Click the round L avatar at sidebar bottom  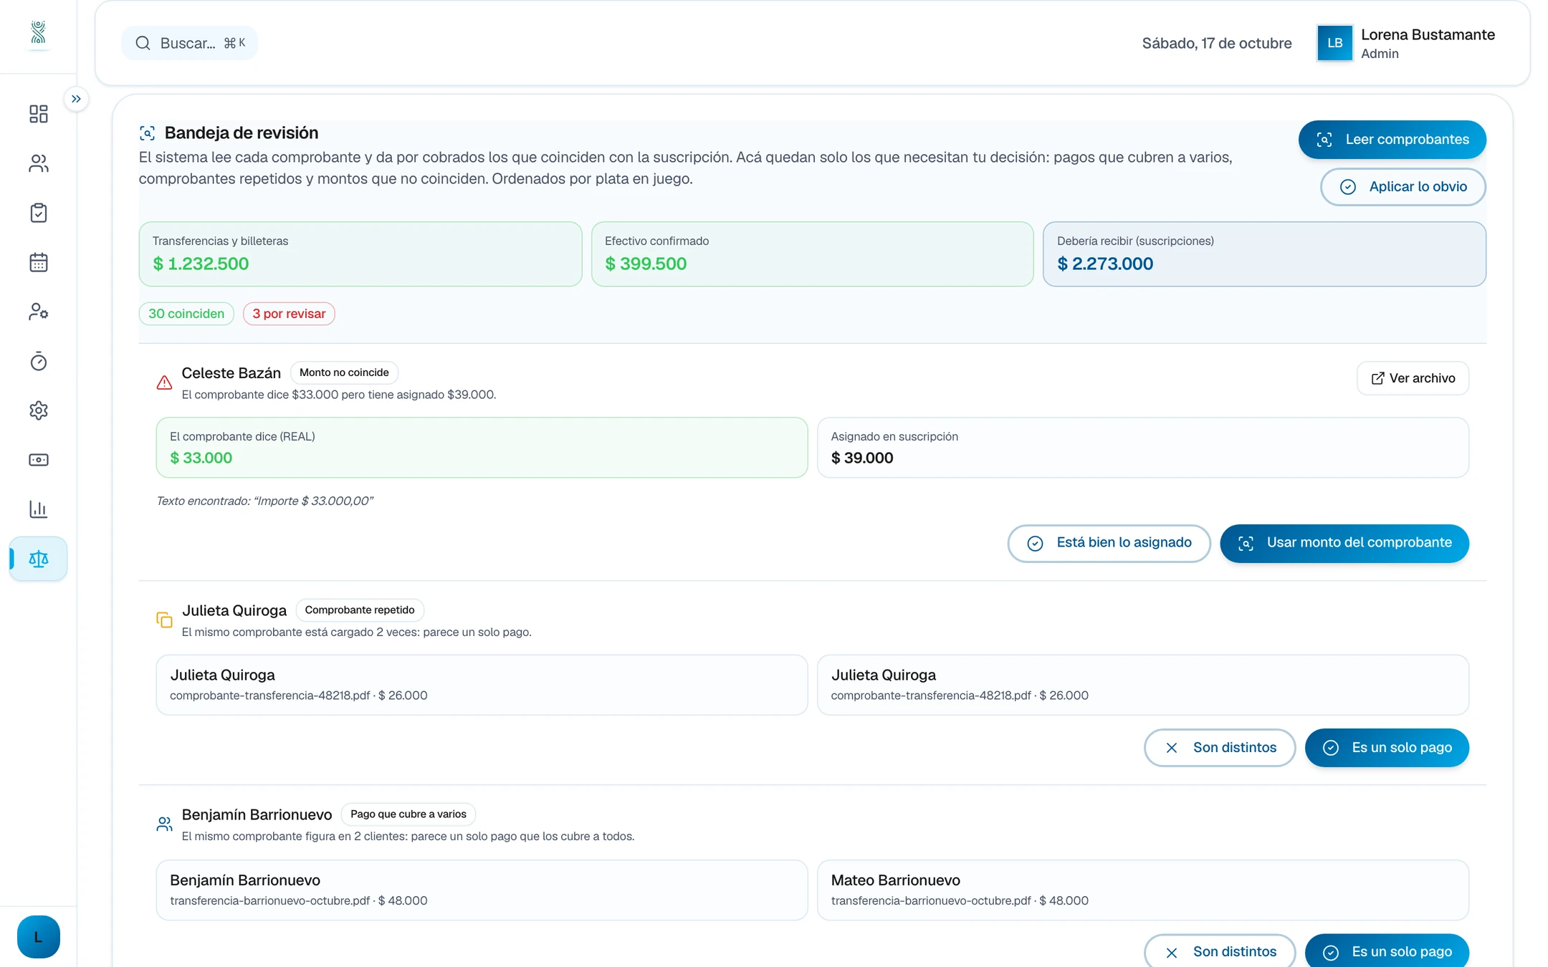tap(39, 937)
